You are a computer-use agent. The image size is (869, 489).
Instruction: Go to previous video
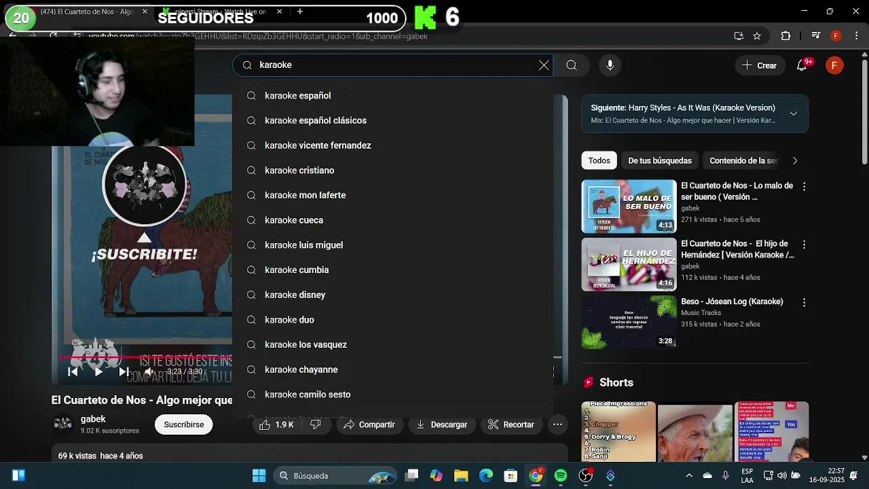click(x=73, y=372)
